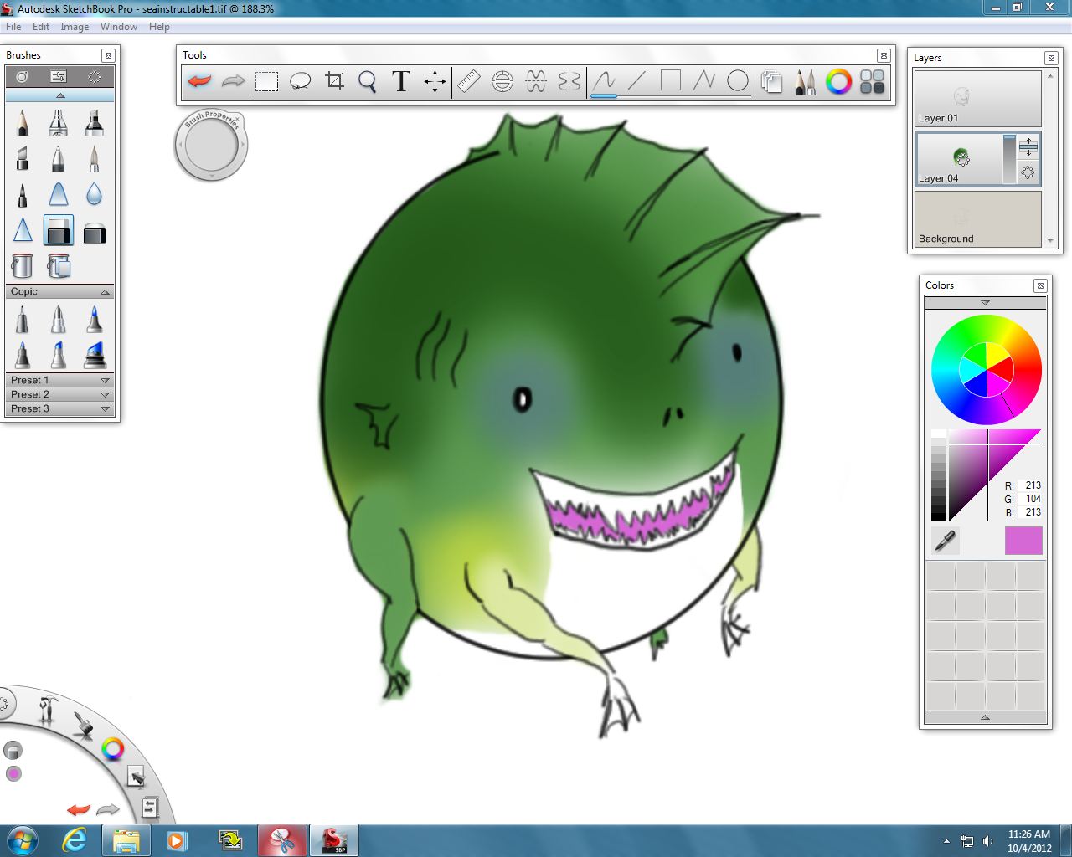Enable the rectangular marquee selection tool

266,81
